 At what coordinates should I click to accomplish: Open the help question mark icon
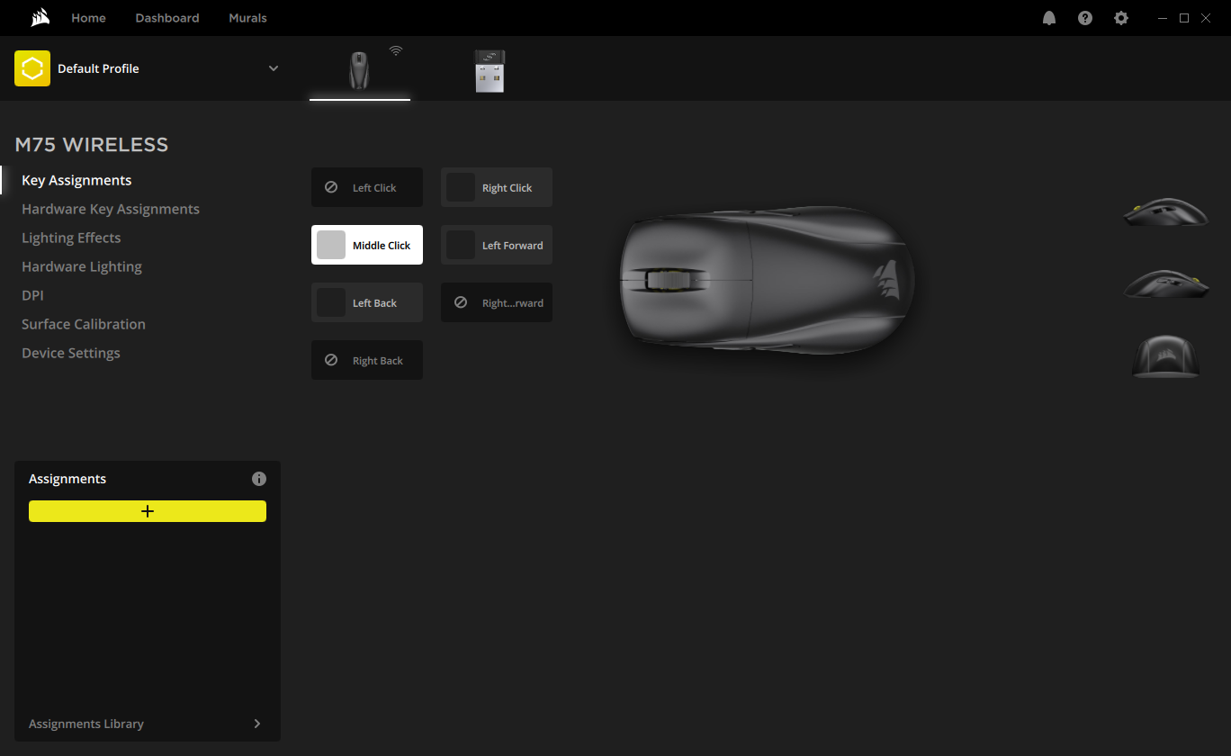coord(1085,18)
